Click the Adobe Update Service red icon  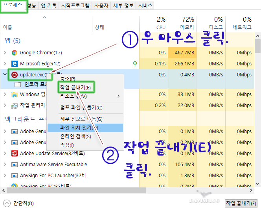tap(15, 153)
